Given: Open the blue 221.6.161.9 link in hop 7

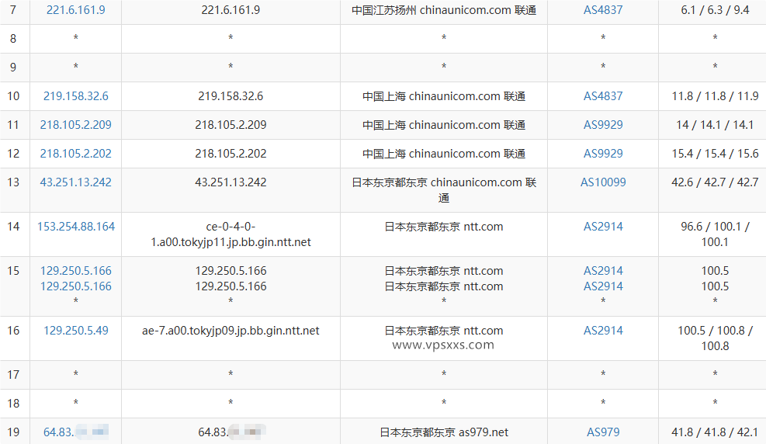Looking at the screenshot, I should click(76, 10).
